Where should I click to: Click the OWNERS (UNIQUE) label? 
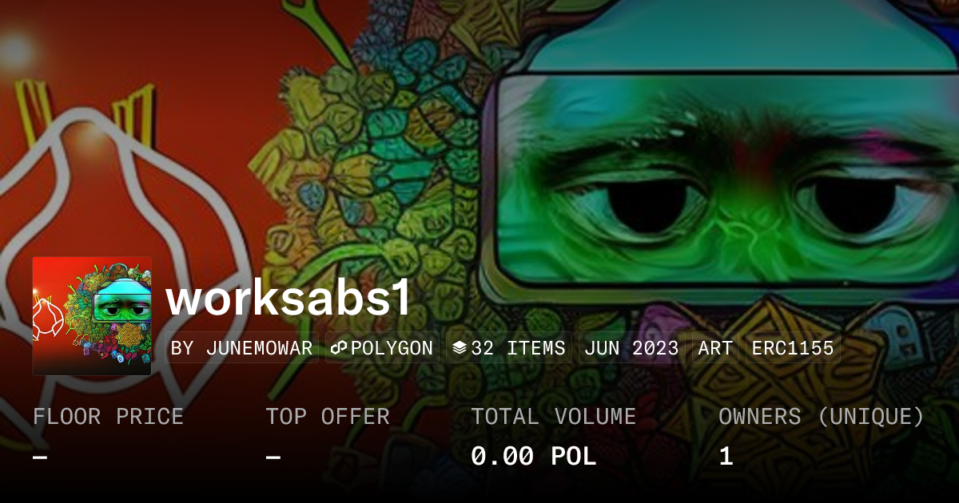pos(822,417)
